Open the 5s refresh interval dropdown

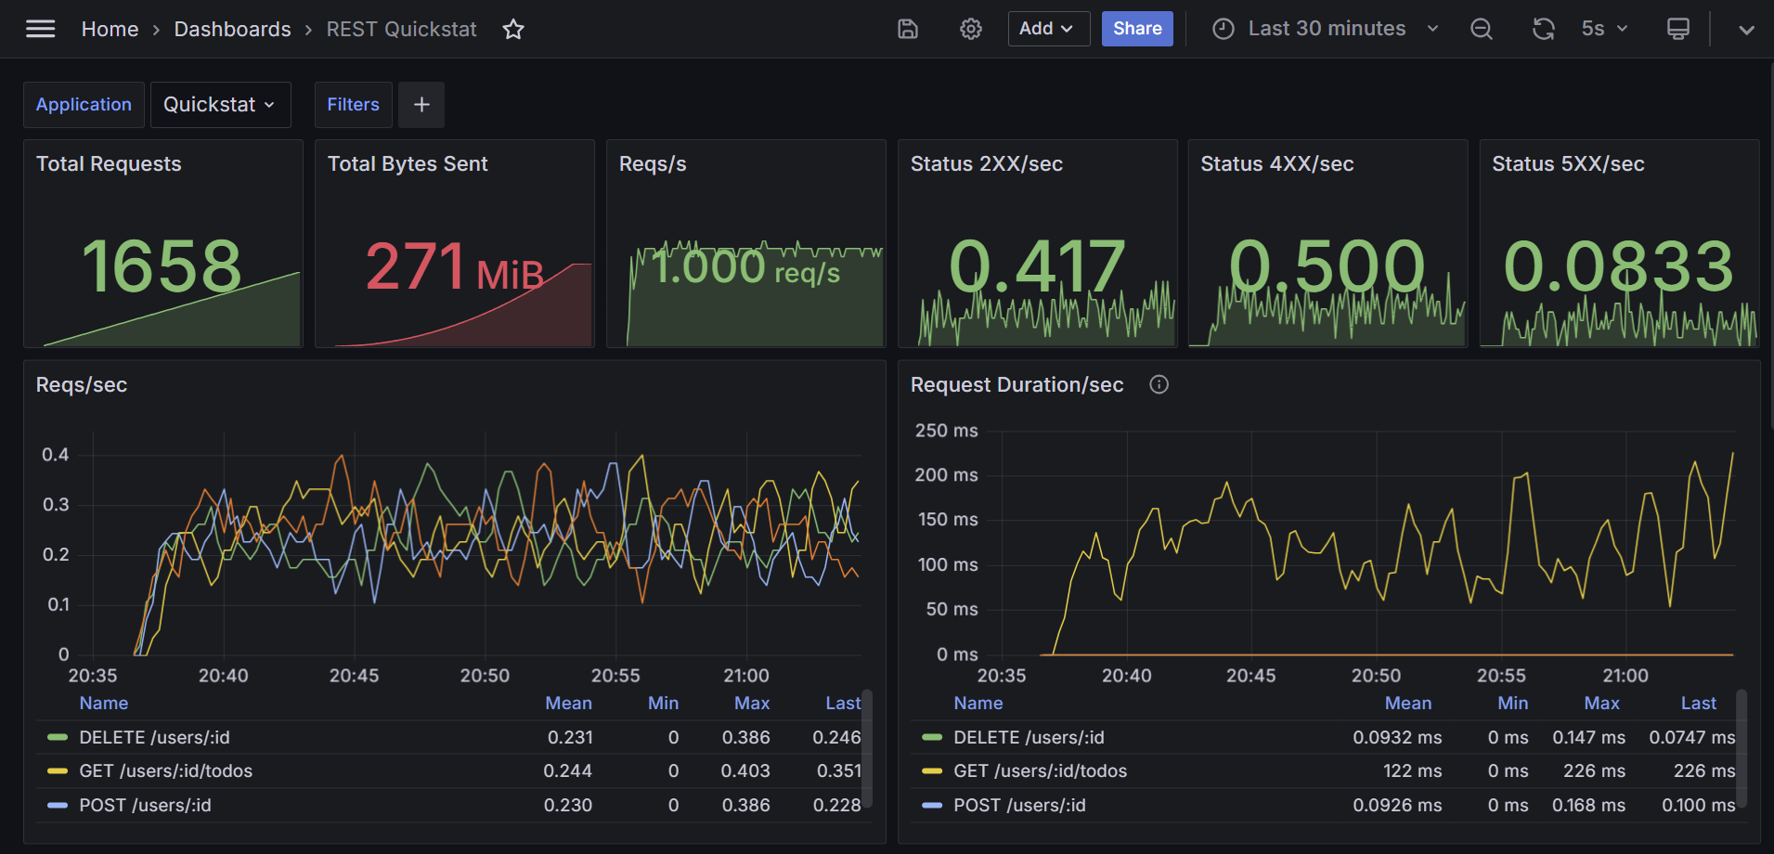click(x=1604, y=29)
